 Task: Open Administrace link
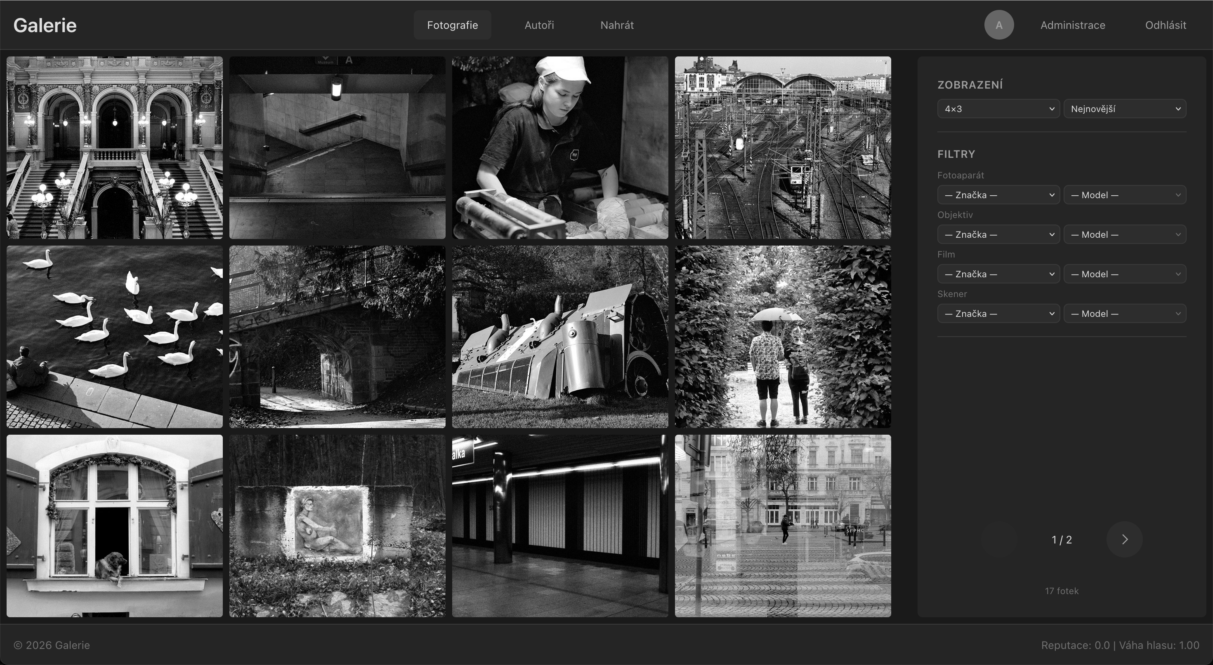1073,25
